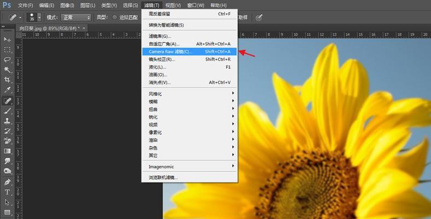Choose 消失点(V)... filter

pos(189,83)
